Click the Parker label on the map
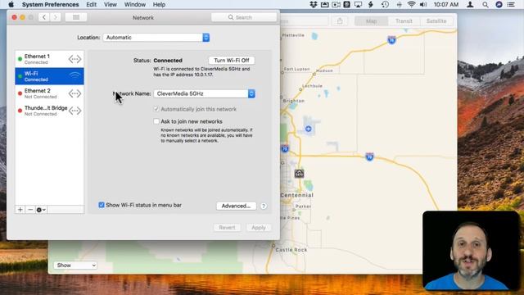This screenshot has width=524, height=295. click(x=303, y=206)
